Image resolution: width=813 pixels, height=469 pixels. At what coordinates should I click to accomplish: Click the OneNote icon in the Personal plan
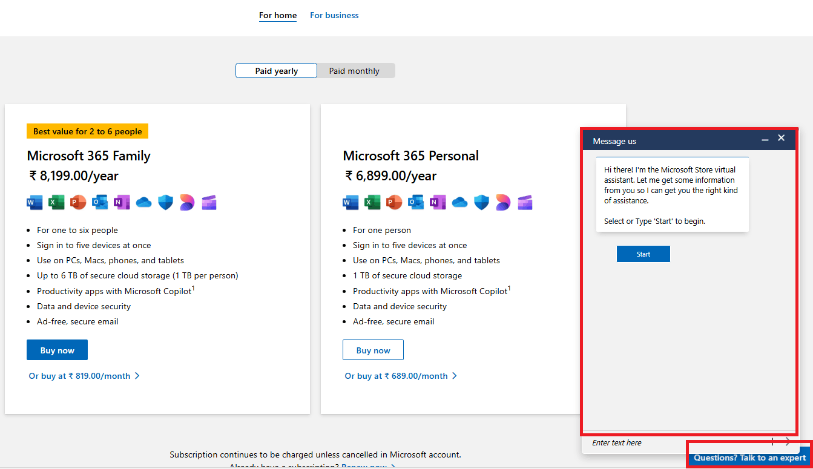[438, 203]
